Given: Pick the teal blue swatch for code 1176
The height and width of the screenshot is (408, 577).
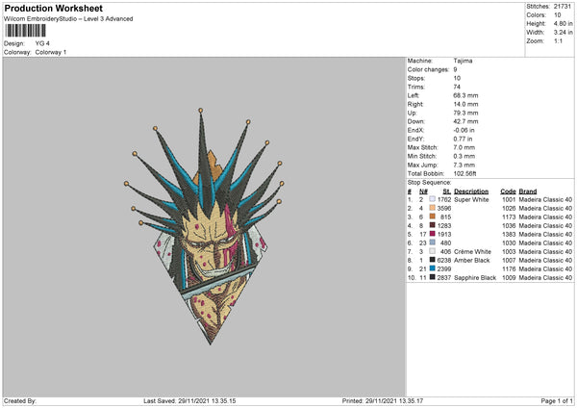Looking at the screenshot, I should click(x=432, y=268).
